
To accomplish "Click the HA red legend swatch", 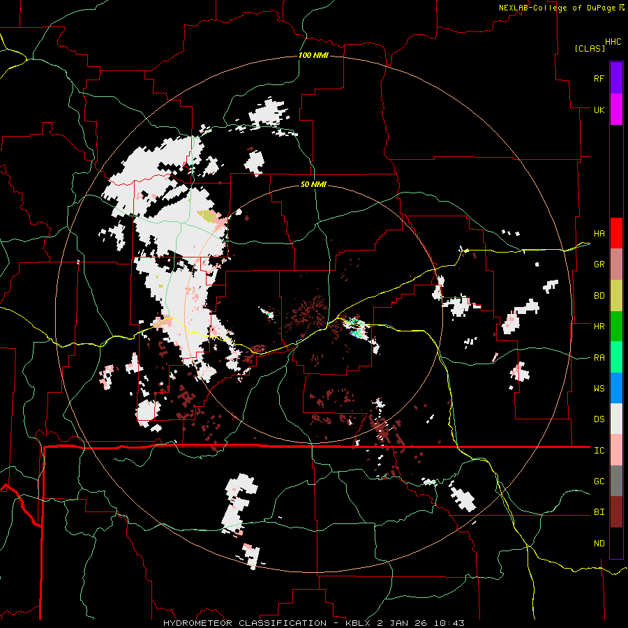I will coord(616,233).
